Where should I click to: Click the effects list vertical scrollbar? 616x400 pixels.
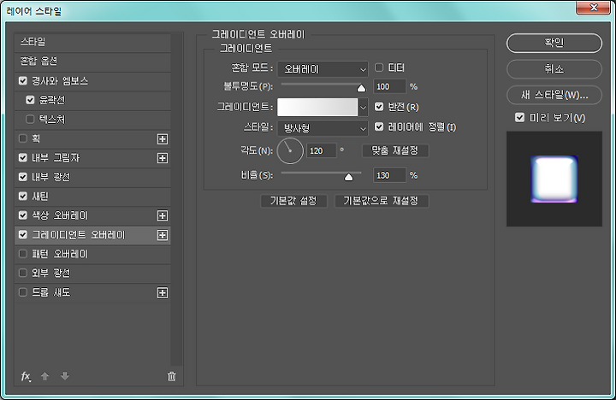(x=177, y=199)
